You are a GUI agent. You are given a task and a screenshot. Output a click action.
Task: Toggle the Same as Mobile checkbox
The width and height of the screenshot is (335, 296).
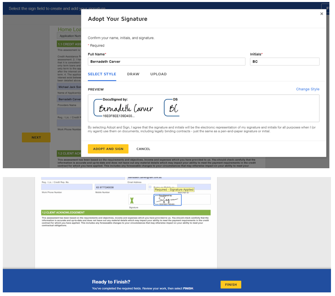click(x=150, y=187)
